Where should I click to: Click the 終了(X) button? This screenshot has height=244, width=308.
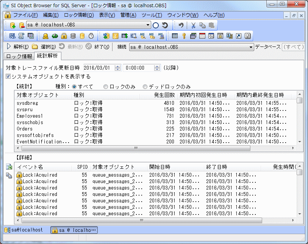(x=98, y=47)
